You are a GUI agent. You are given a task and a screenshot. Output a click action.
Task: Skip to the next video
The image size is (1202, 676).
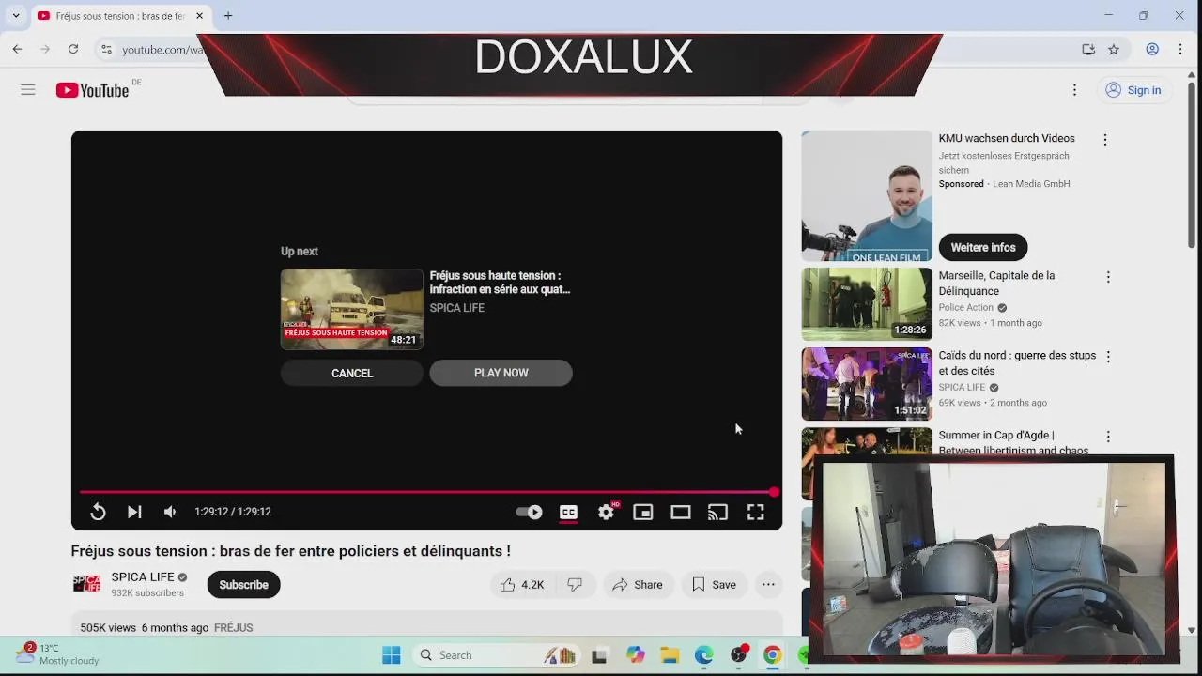tap(134, 512)
